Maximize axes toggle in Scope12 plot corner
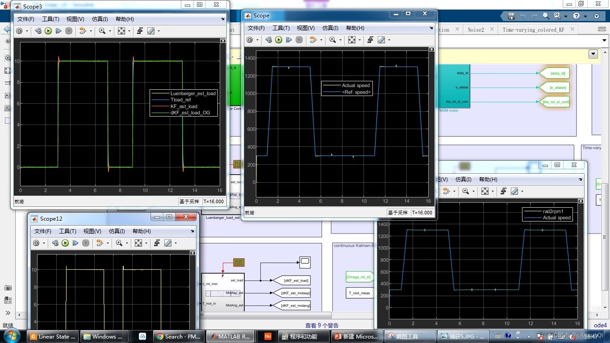Viewport: 610px width, 343px height. [192, 253]
